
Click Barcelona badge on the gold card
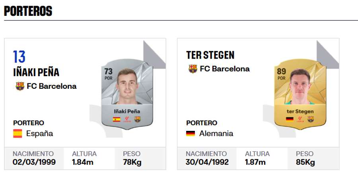coord(311,119)
